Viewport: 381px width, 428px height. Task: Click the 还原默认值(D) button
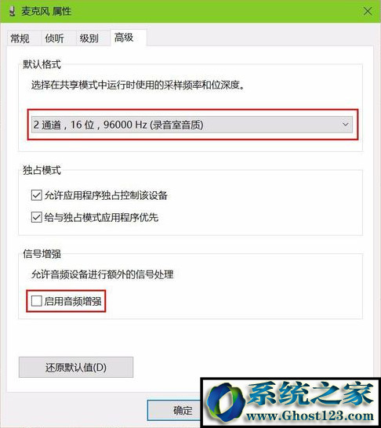[x=76, y=368]
